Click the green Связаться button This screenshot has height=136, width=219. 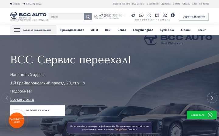coord(202,115)
